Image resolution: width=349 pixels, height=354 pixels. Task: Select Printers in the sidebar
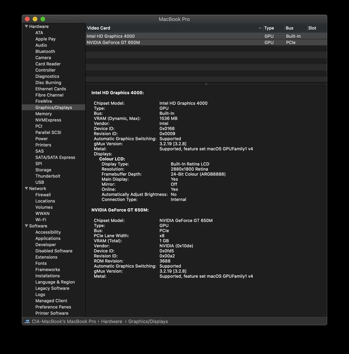(43, 145)
